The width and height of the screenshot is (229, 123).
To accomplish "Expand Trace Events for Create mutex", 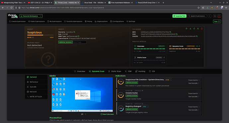I will (194, 93).
